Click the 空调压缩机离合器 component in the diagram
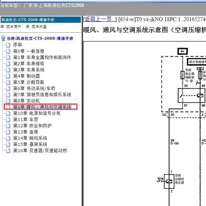Screen dimensions: 206x206 point(169,182)
